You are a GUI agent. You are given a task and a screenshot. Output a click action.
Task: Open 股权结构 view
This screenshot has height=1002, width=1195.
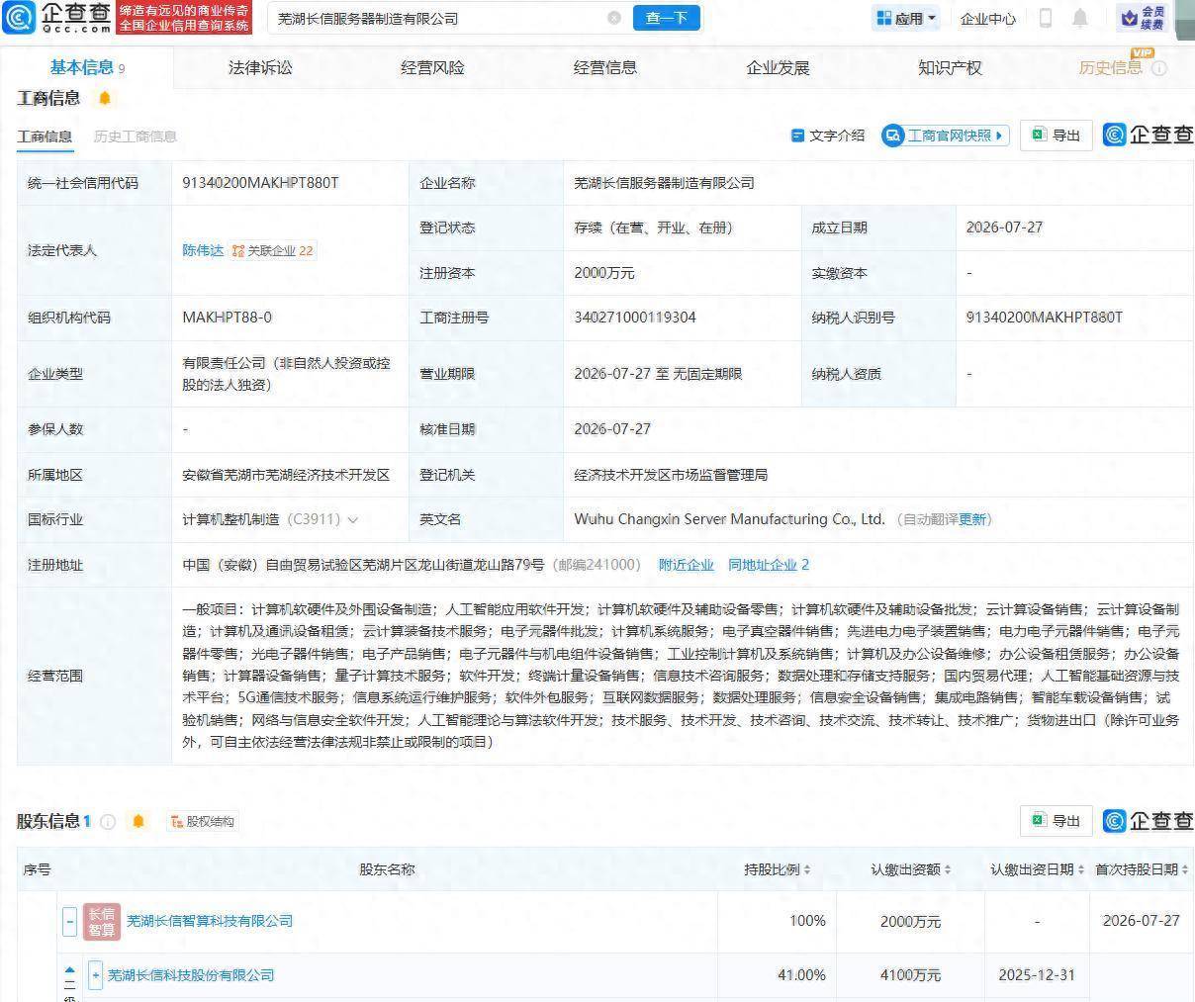pos(202,821)
